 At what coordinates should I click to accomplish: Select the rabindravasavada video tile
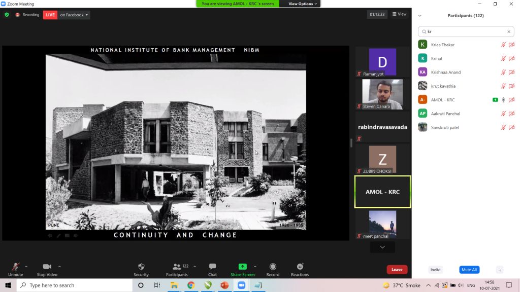click(382, 127)
